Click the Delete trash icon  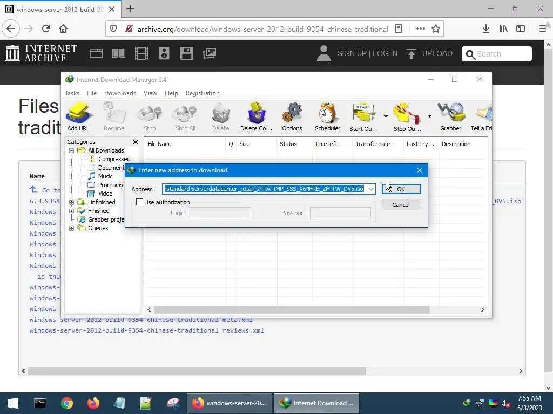pos(221,117)
